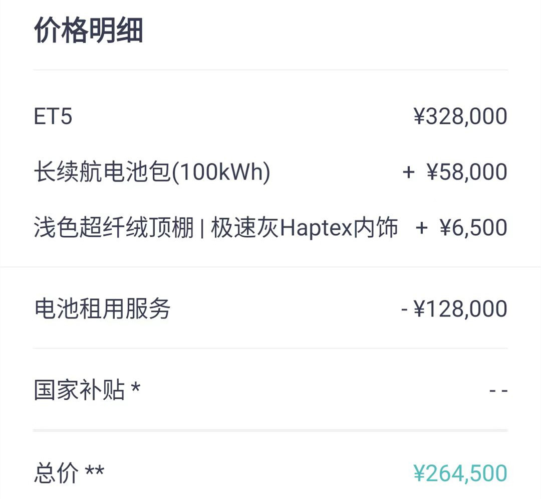Click the ¥328,000 base price

coord(460,117)
